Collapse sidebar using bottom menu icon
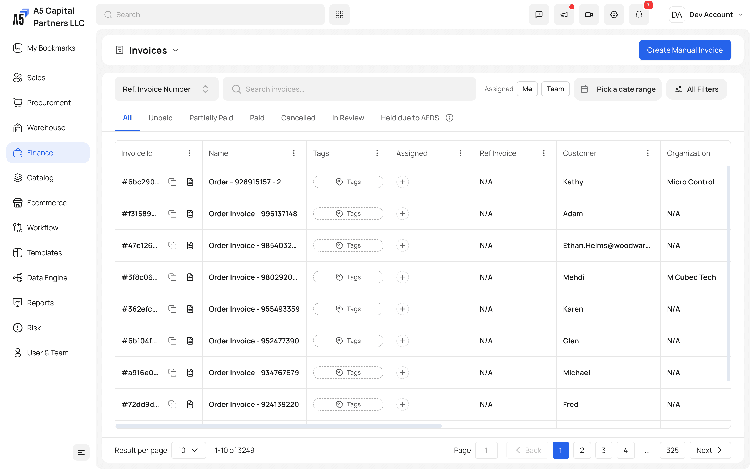This screenshot has height=469, width=750. click(x=81, y=452)
